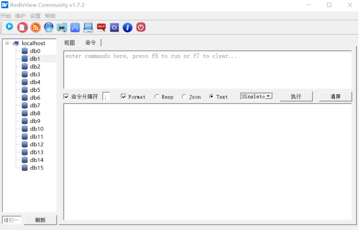Click the blue play toolbar icon
360x230 pixels.
coord(10,27)
